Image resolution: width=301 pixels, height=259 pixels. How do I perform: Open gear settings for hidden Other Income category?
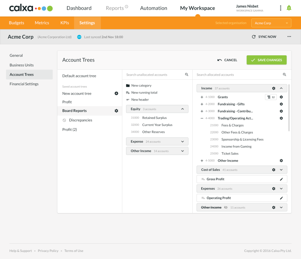(274, 207)
